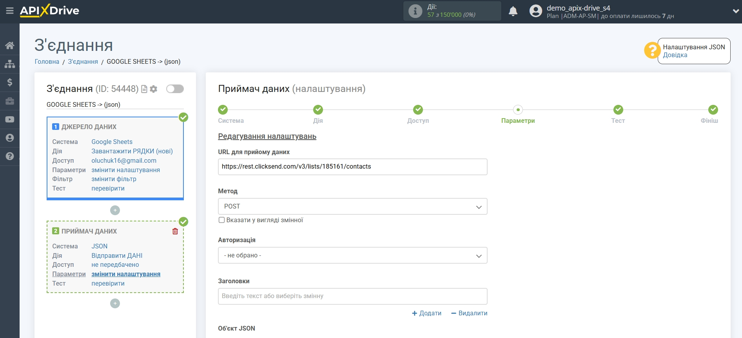Click the ApiX-Drive logo

[49, 11]
